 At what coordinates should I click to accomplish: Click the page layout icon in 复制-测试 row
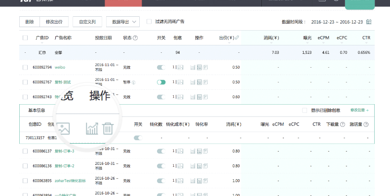point(199,82)
